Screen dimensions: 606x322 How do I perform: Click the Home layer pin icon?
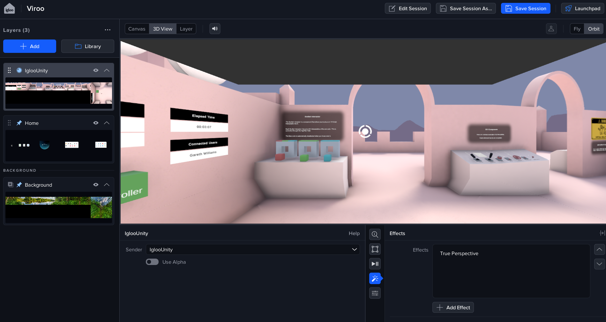(19, 123)
